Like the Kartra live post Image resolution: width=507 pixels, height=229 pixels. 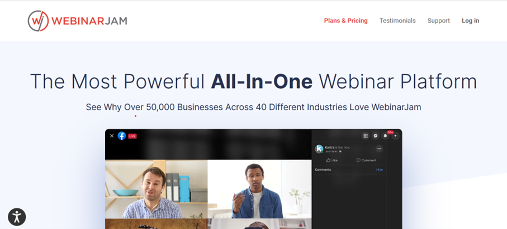coord(331,160)
